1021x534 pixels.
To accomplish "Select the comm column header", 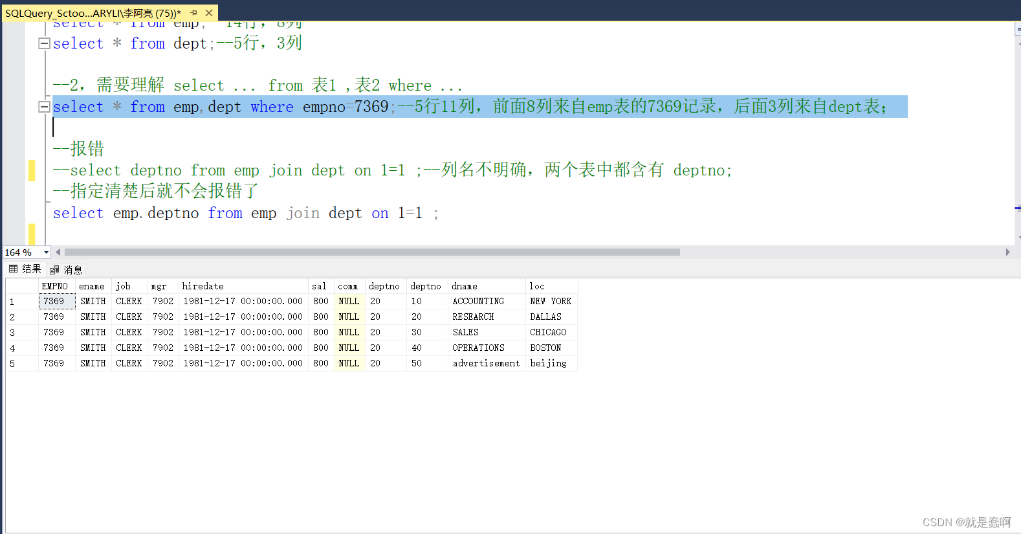I will coord(349,286).
